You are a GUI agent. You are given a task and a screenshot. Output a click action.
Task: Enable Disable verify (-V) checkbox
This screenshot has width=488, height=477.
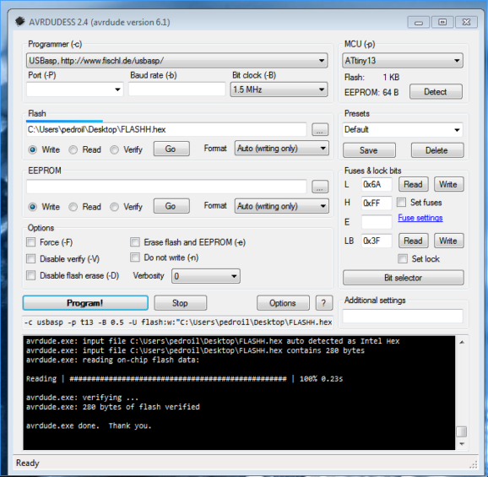pos(30,258)
